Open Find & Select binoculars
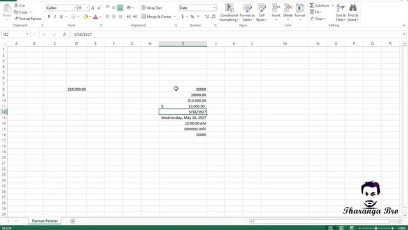The image size is (408, 230). pos(353,13)
